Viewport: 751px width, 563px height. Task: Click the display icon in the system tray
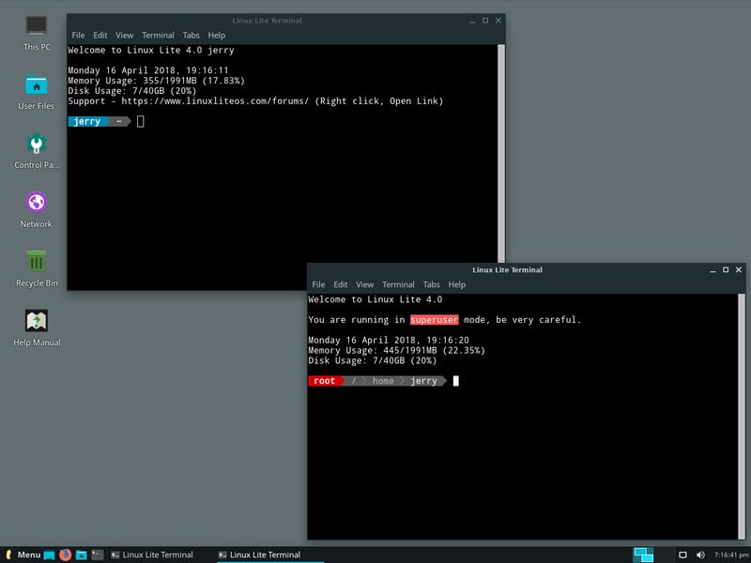(682, 554)
